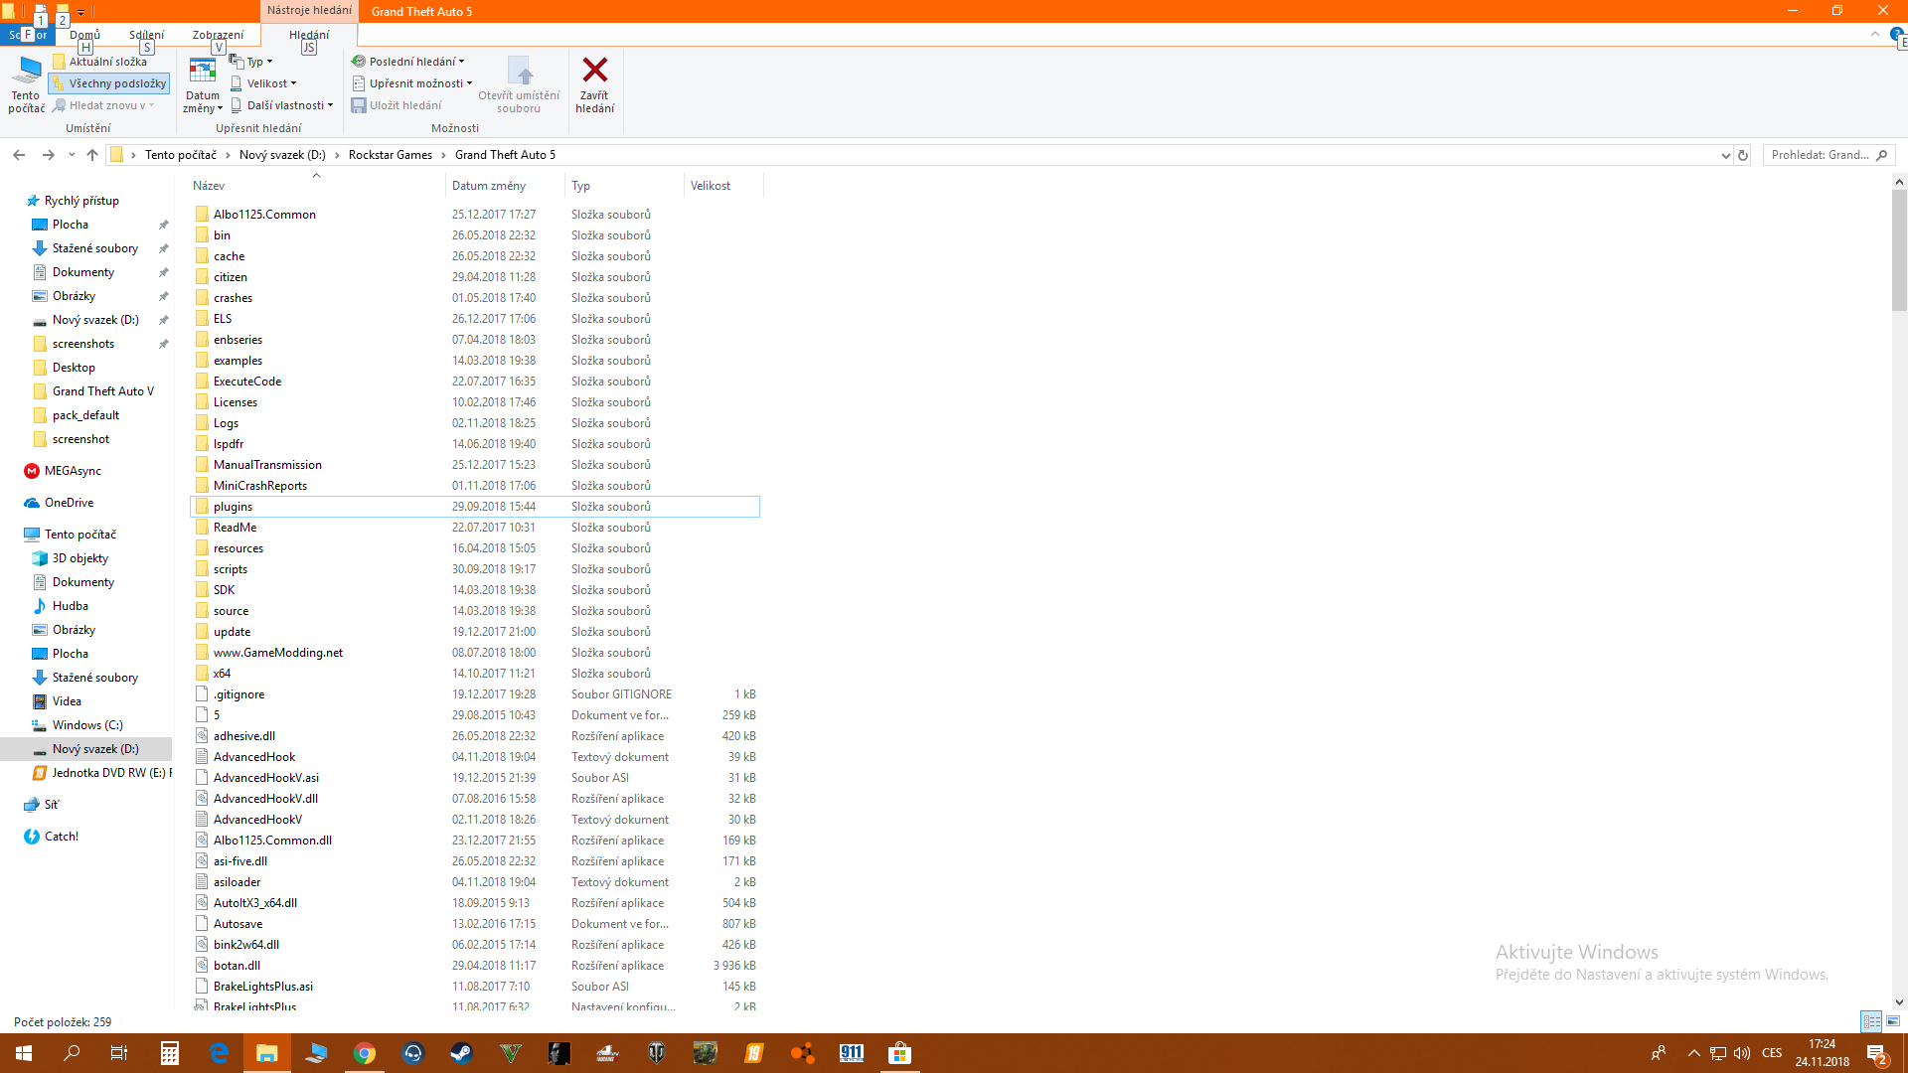
Task: Click the up-folder arrow navigation icon
Action: coord(92,155)
